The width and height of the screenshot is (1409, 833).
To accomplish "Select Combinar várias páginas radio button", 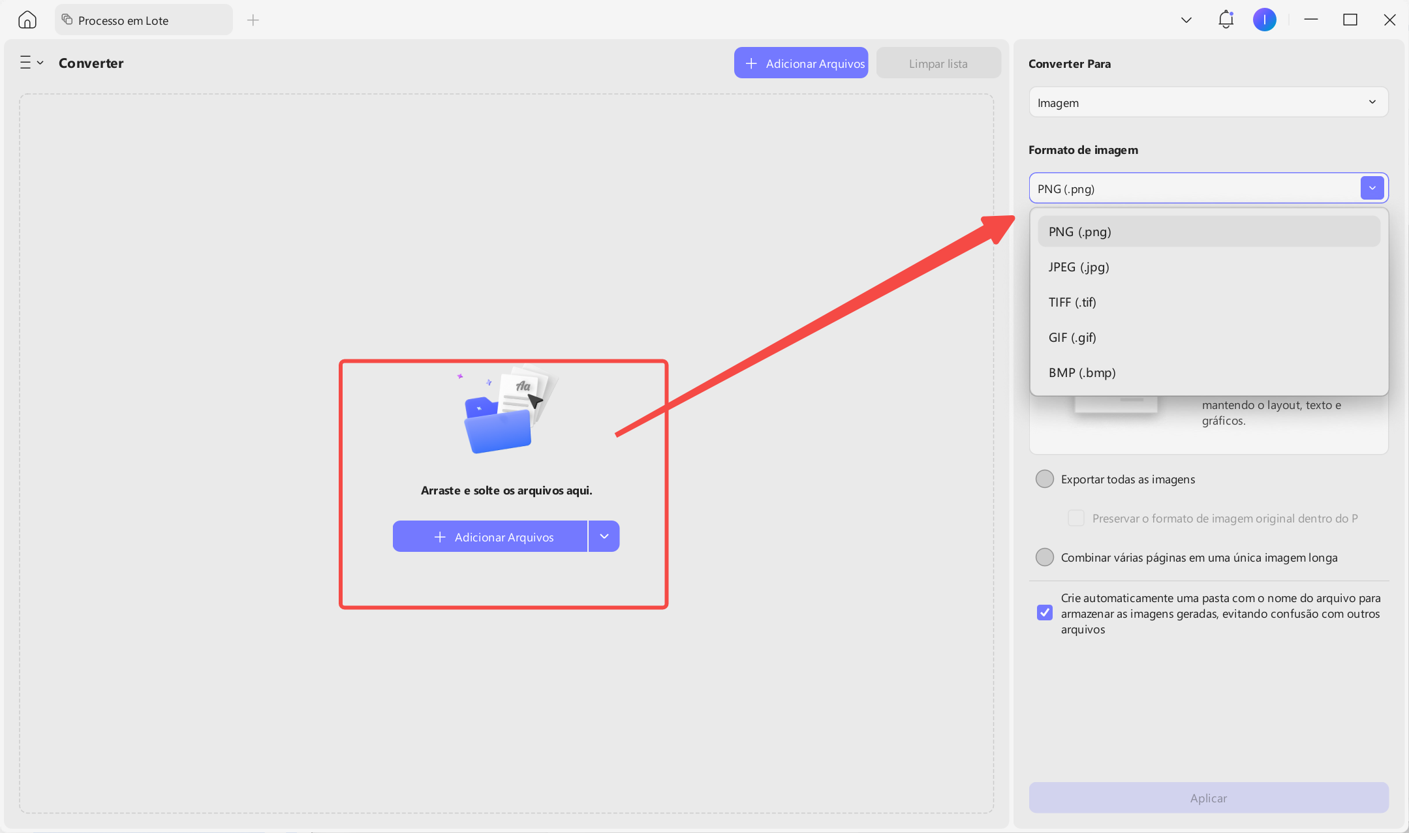I will tap(1044, 557).
